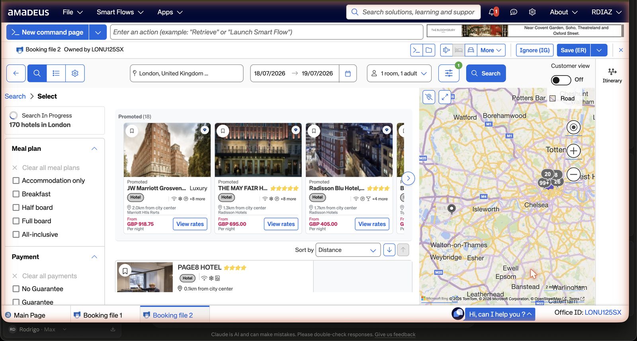
Task: Zoom out on the map
Action: [573, 174]
